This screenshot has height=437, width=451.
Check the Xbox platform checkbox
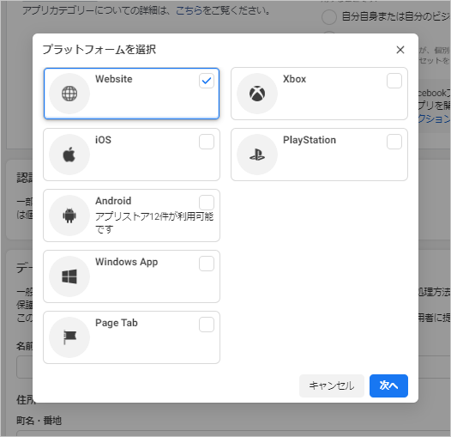pyautogui.click(x=394, y=81)
